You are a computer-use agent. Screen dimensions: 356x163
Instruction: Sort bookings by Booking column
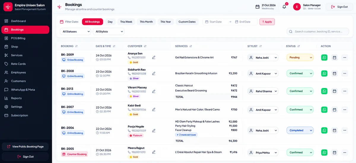(76, 46)
